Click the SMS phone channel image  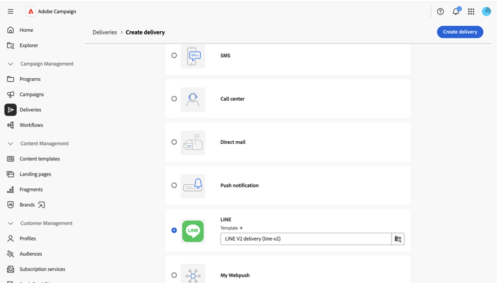(x=193, y=56)
